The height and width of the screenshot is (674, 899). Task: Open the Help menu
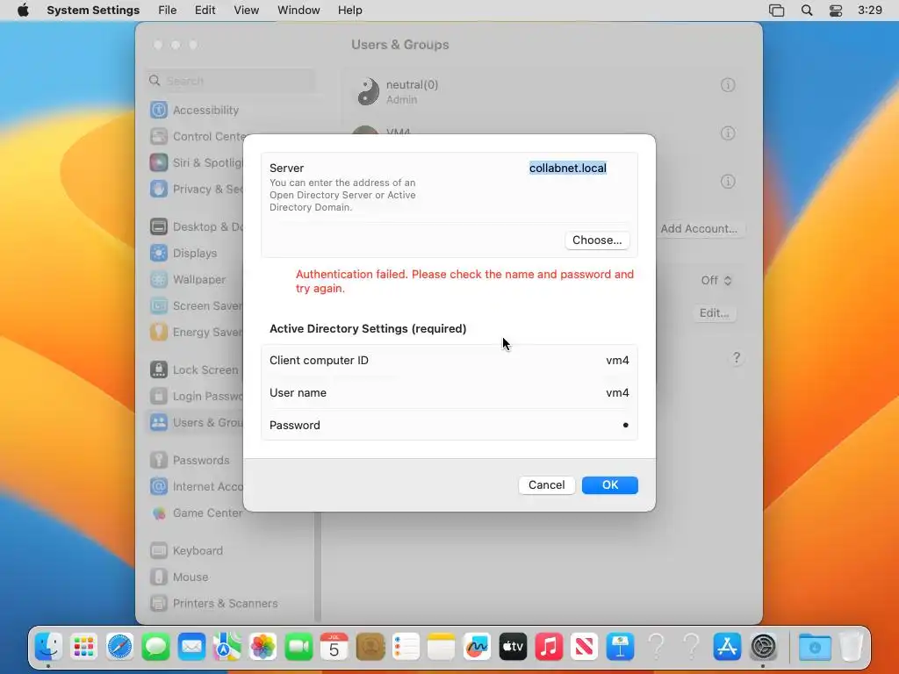(x=349, y=11)
